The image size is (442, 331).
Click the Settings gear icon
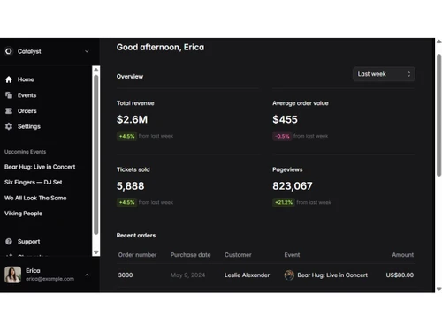pos(9,126)
